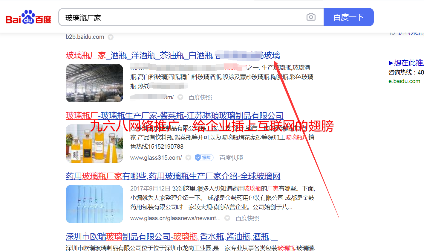424x251 pixels.
Task: Expand the dropdown next to www.glass315.com
Action: click(x=188, y=158)
